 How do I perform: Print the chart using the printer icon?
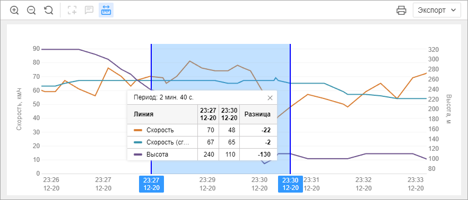pyautogui.click(x=401, y=10)
